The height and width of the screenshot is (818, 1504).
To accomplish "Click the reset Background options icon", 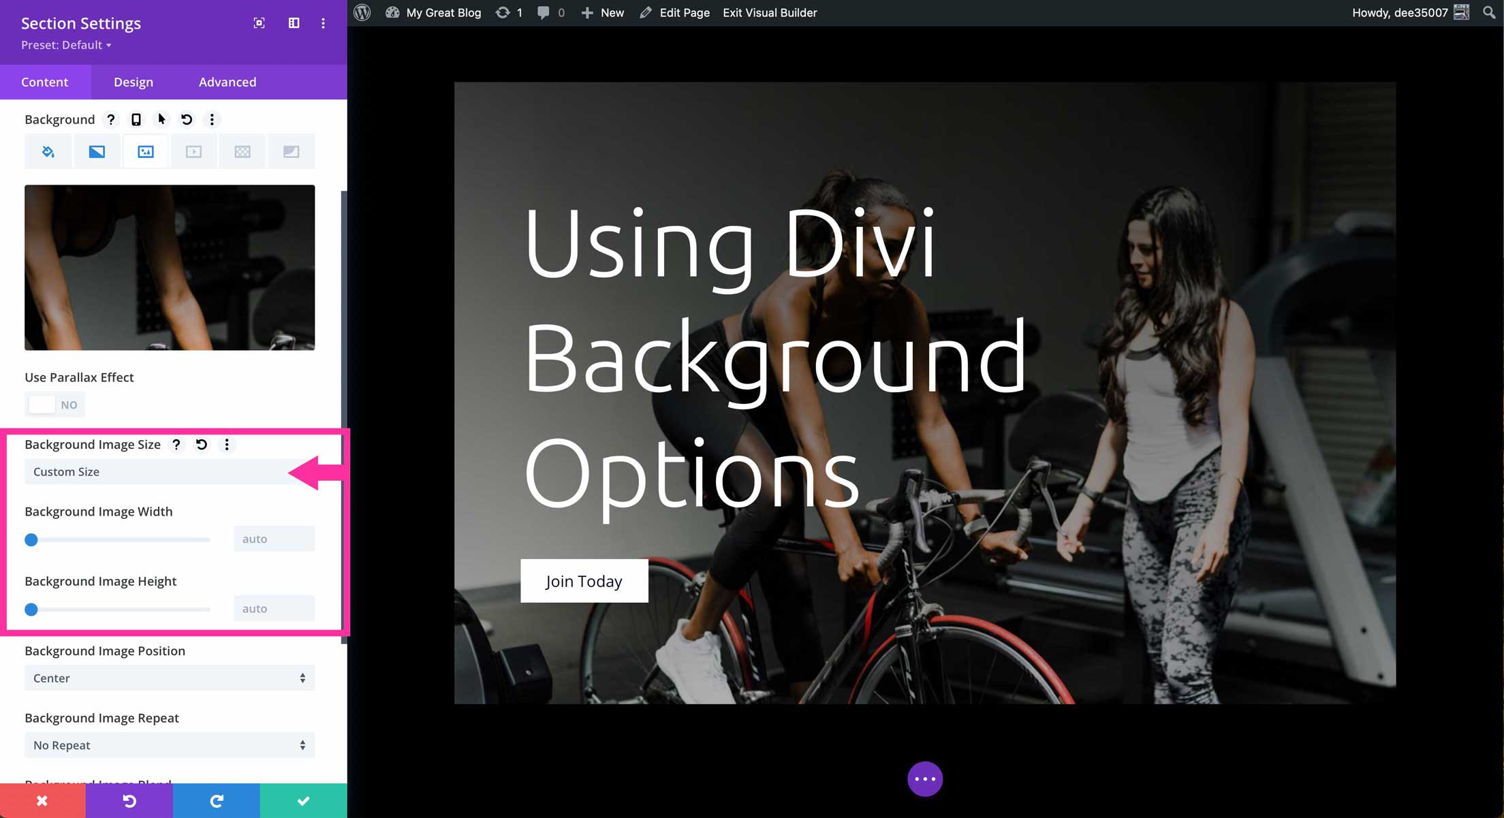I will click(x=186, y=119).
